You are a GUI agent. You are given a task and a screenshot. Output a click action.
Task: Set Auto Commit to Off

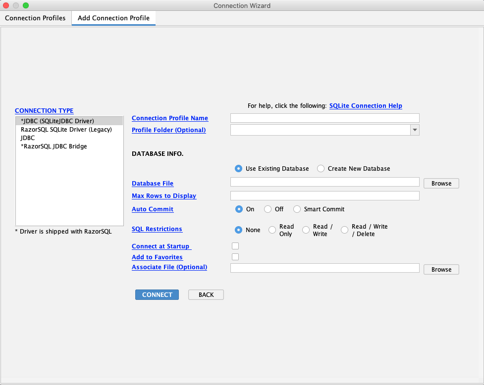coord(268,209)
